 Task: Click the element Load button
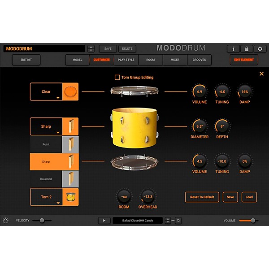(249, 197)
